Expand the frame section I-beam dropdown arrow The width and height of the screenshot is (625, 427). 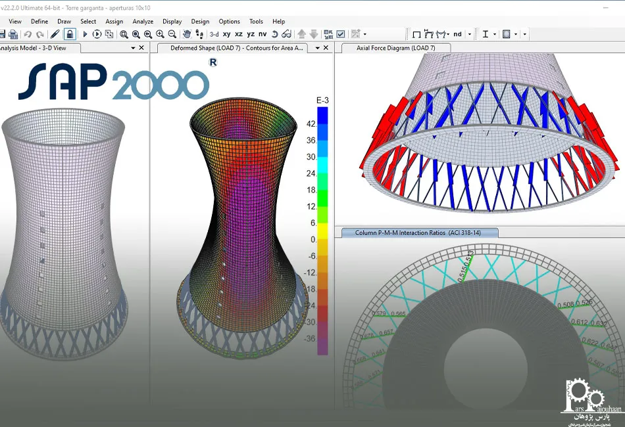(x=494, y=34)
